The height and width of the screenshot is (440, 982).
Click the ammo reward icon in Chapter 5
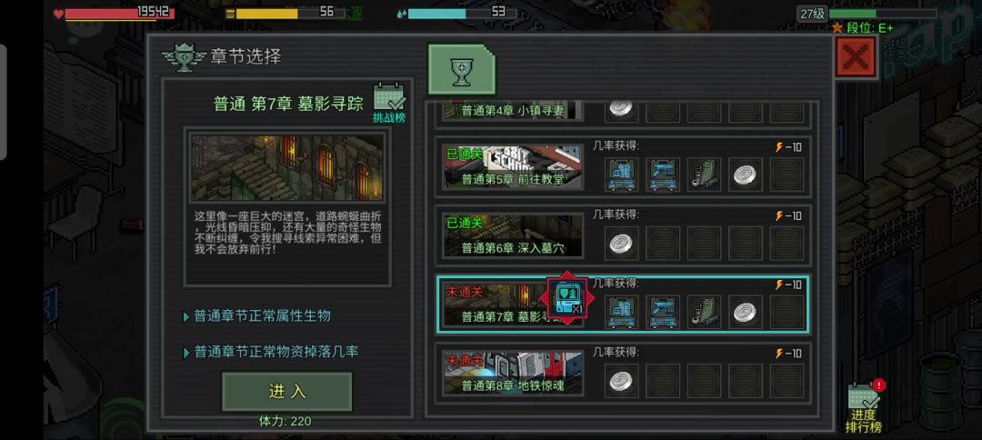pyautogui.click(x=704, y=175)
